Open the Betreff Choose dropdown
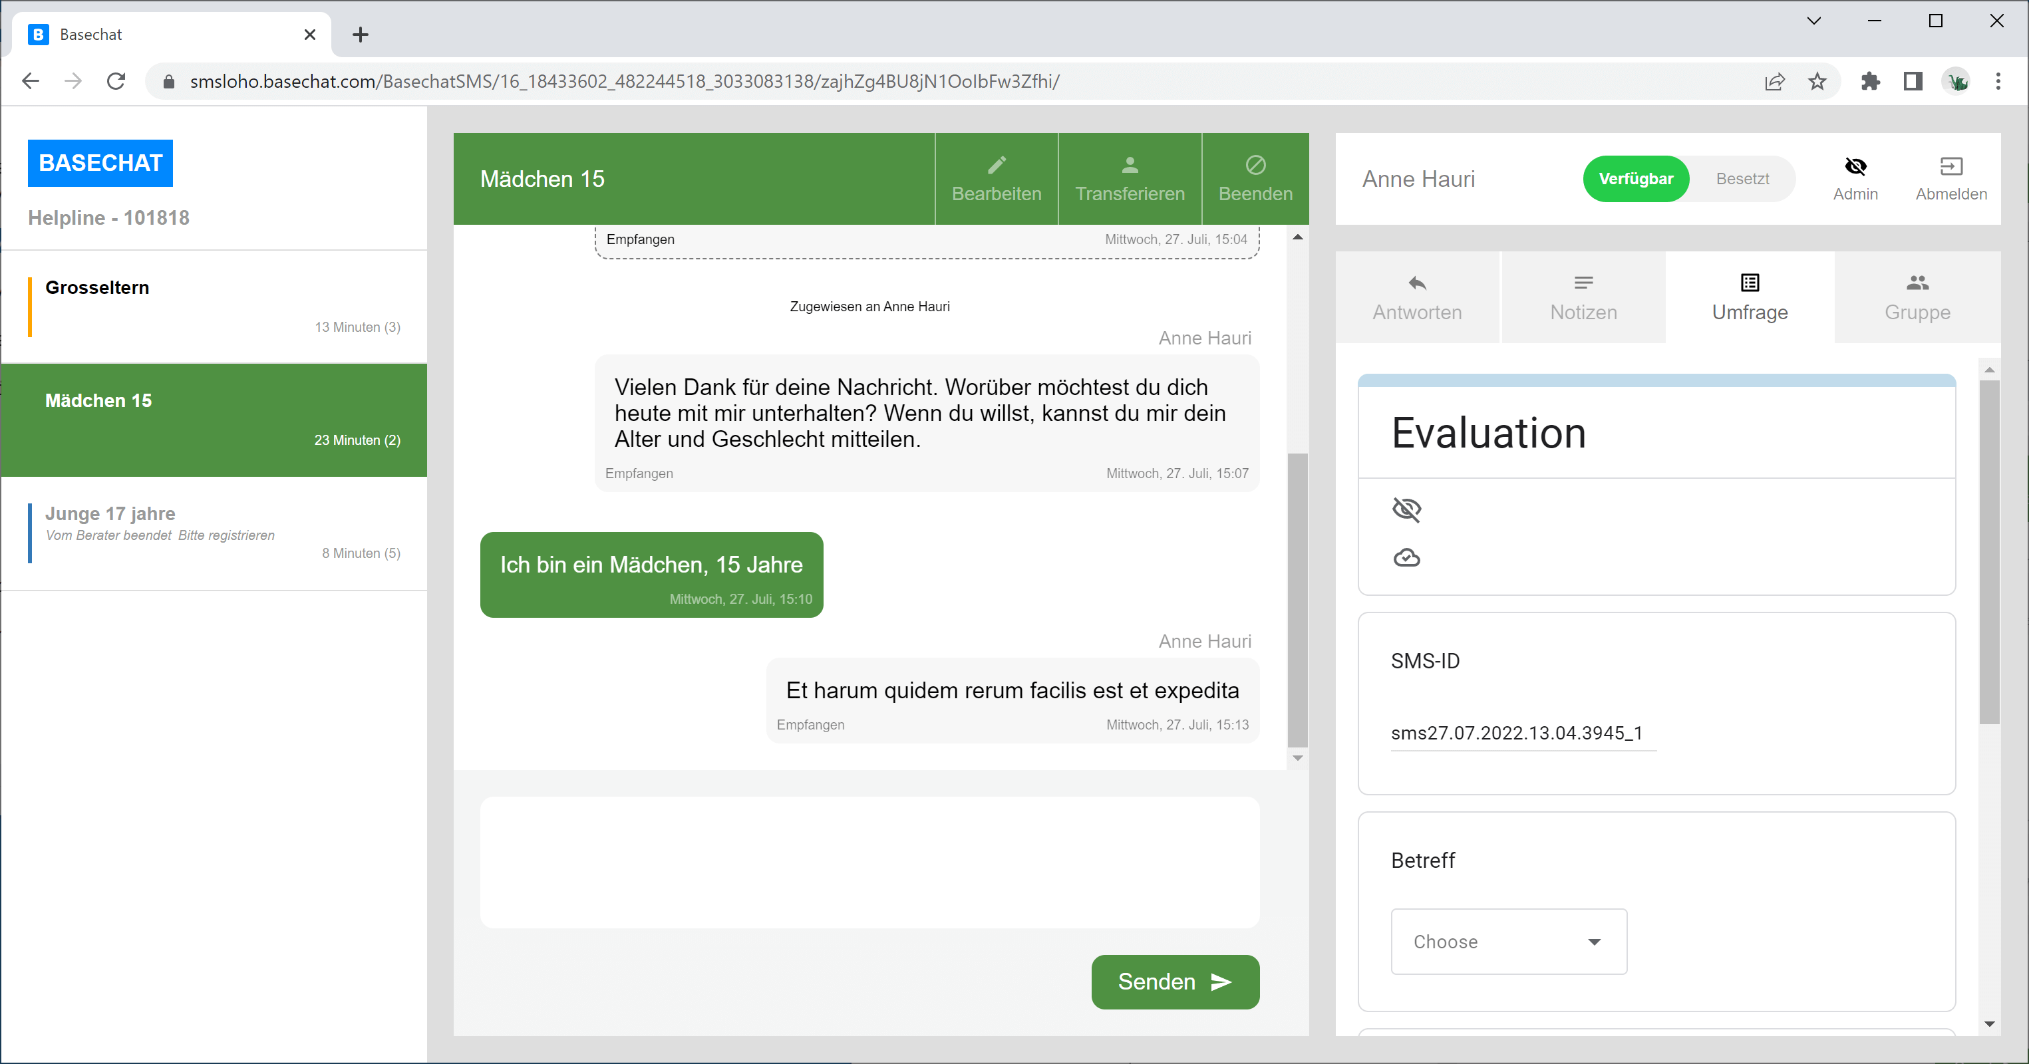Screen dimensions: 2029x1064 click(1508, 942)
